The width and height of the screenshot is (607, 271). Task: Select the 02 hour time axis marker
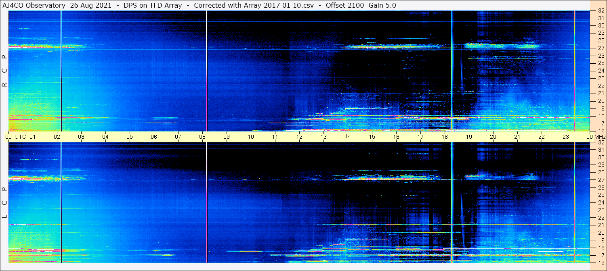pyautogui.click(x=57, y=137)
